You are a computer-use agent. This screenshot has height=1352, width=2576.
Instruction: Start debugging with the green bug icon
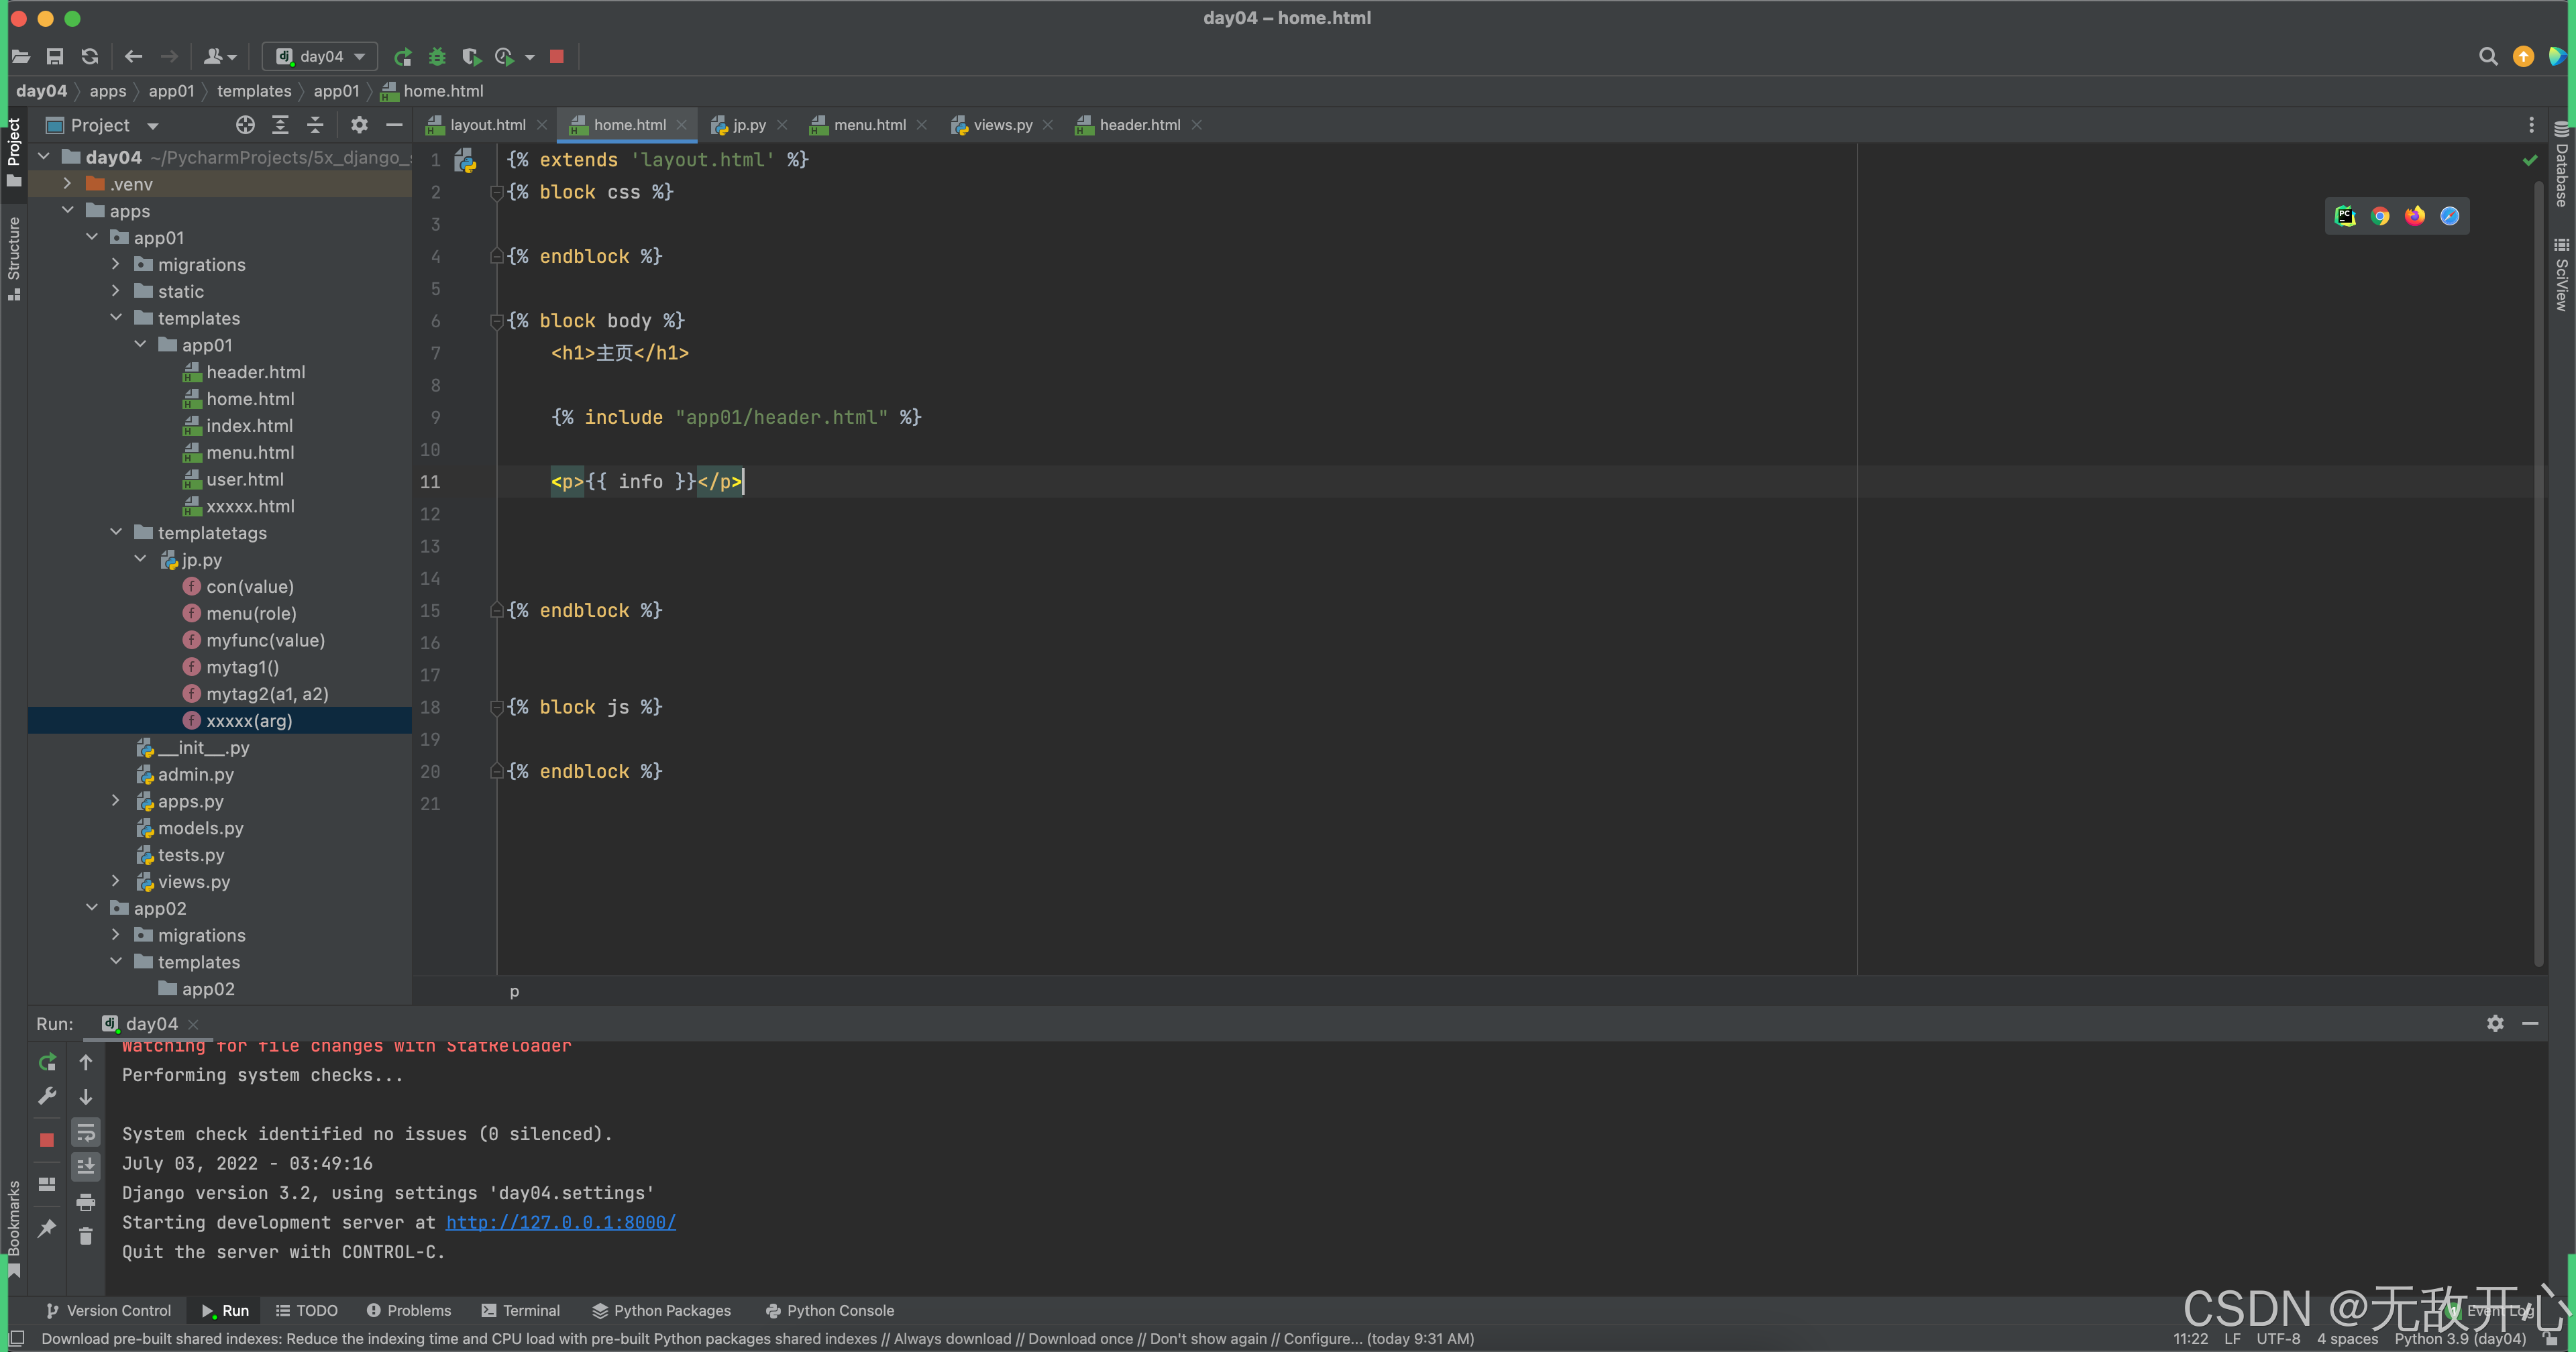tap(437, 57)
